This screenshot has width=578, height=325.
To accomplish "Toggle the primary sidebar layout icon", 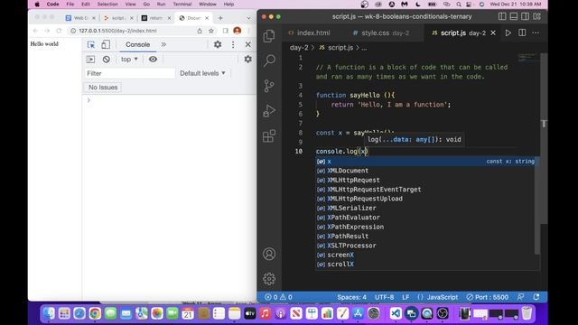I will (x=502, y=16).
